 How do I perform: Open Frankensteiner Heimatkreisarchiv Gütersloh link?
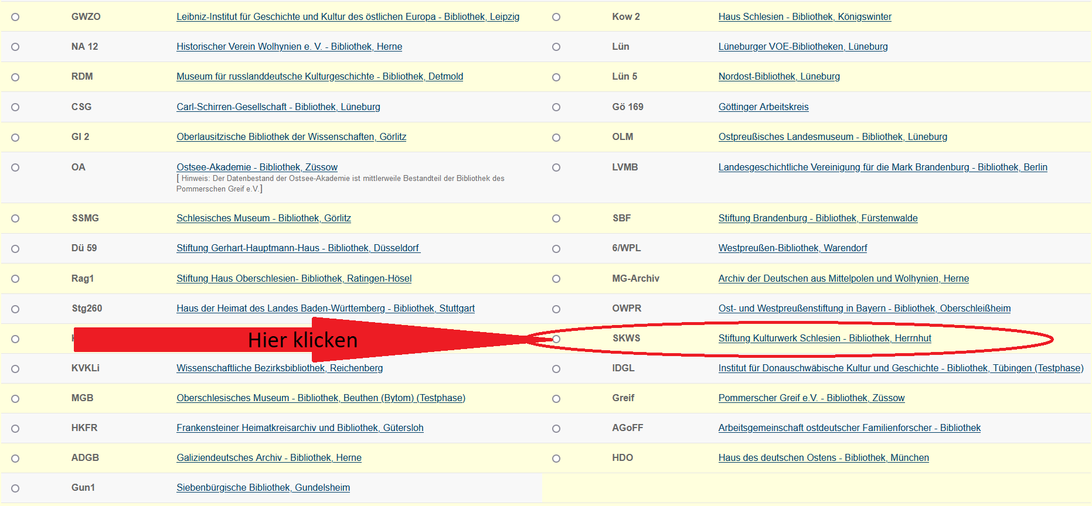(300, 428)
